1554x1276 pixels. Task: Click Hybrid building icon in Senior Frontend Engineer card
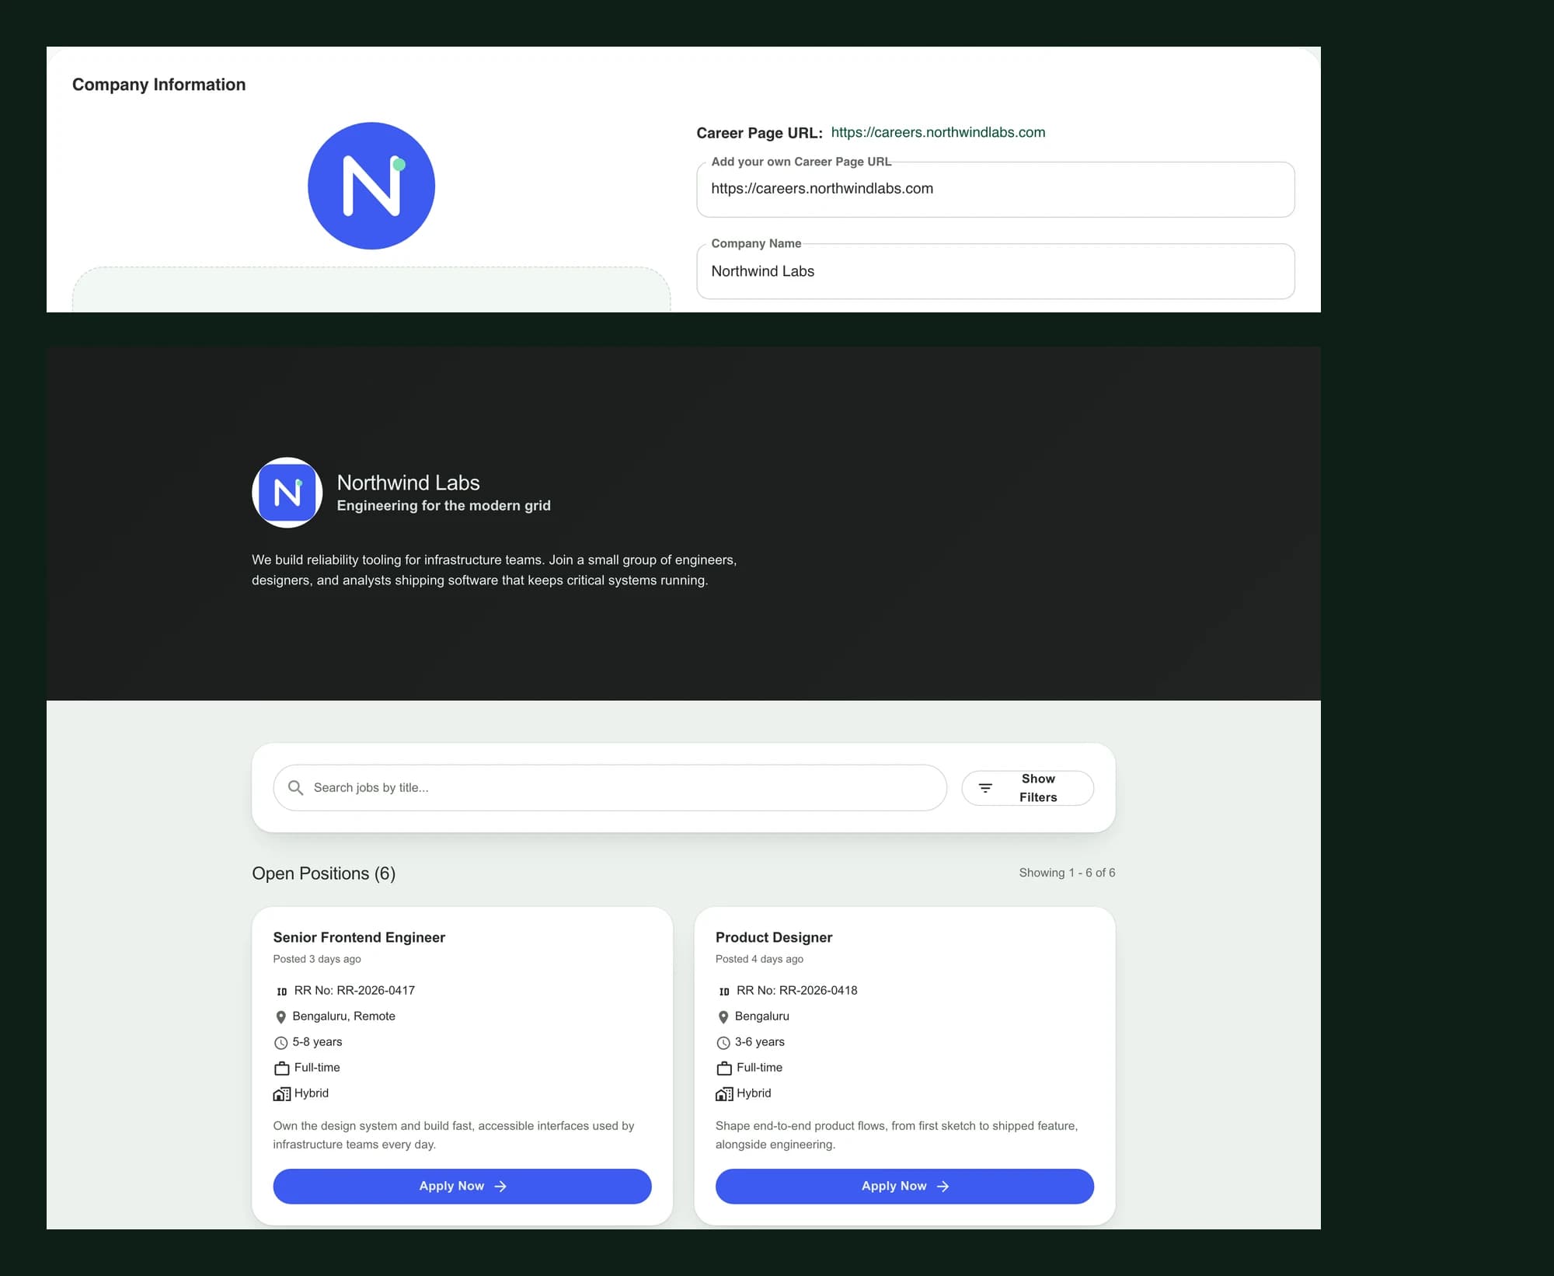[281, 1093]
